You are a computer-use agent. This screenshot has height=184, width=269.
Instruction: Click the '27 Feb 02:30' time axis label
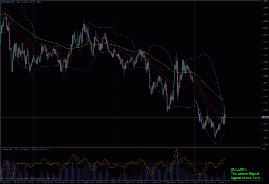(129, 182)
